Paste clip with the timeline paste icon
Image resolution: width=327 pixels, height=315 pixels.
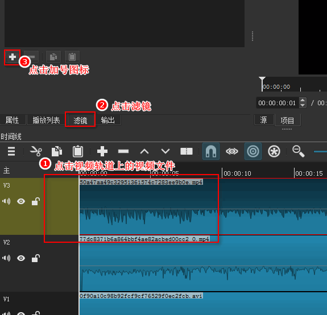[x=78, y=151]
